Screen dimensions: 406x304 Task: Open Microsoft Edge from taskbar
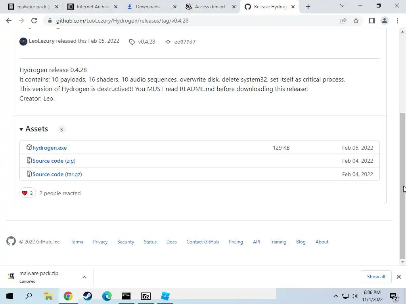pyautogui.click(x=107, y=296)
